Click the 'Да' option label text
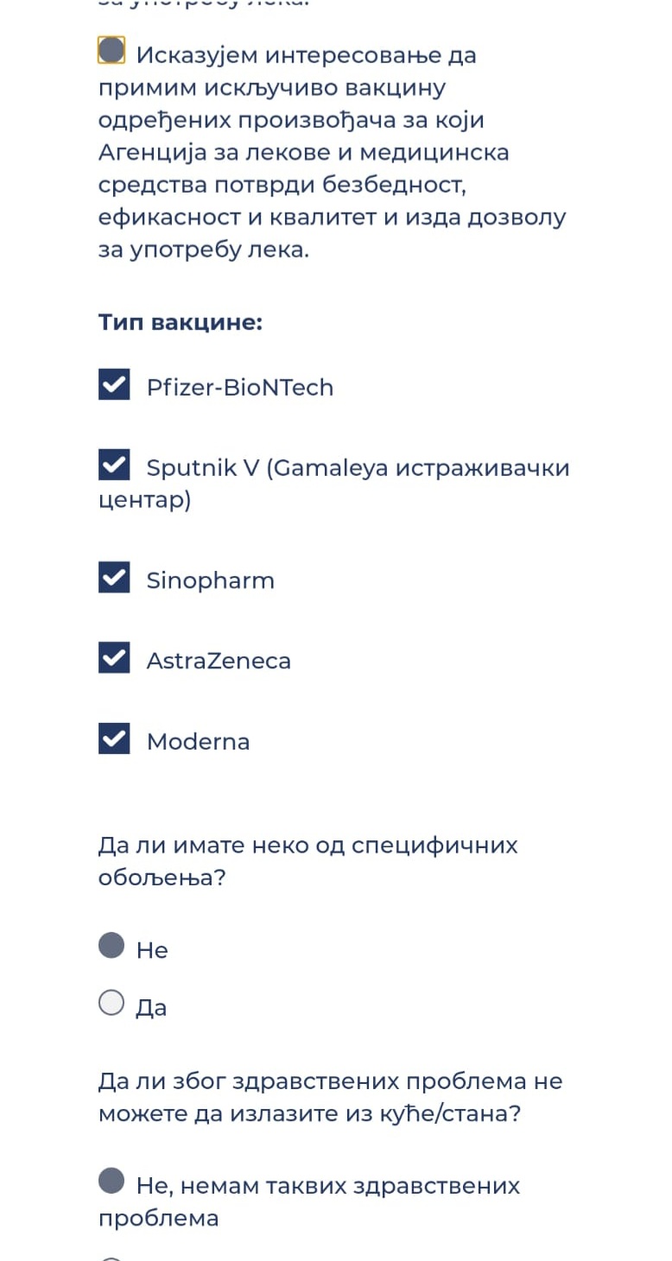Viewport: 672px width, 1261px height. 151,1008
